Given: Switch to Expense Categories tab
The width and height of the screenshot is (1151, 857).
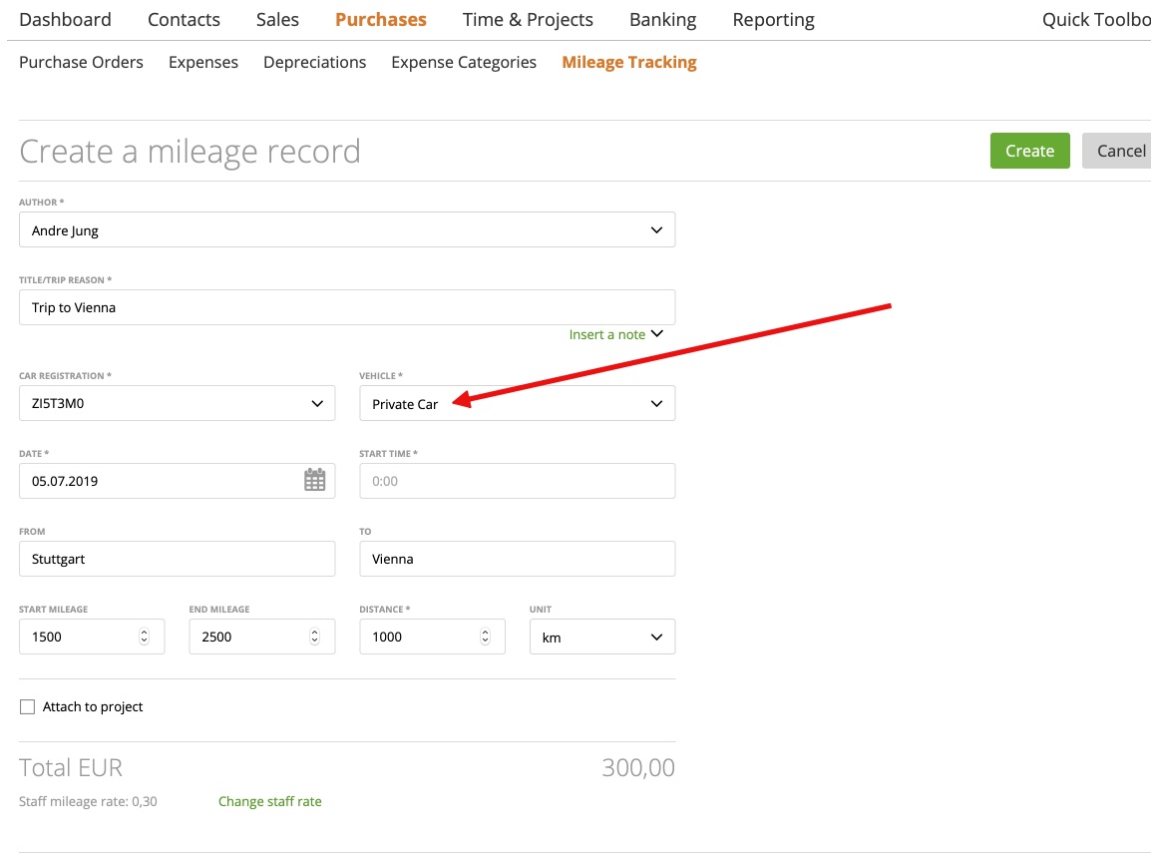Looking at the screenshot, I should click(x=464, y=63).
